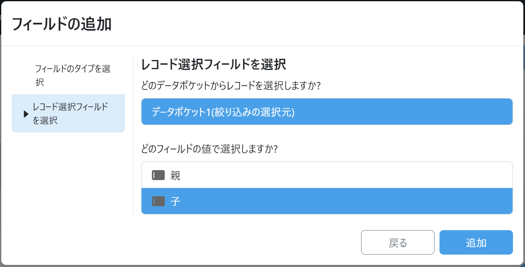Select the レコード選択フィールドを選択 sidebar step
This screenshot has height=267, width=525.
71,114
